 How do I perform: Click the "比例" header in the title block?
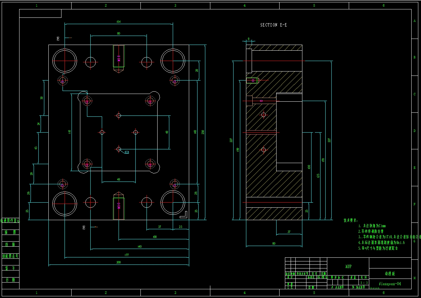click(364, 278)
